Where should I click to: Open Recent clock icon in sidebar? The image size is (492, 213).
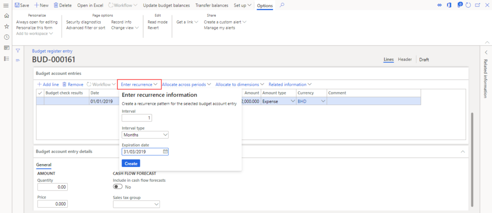(6, 37)
